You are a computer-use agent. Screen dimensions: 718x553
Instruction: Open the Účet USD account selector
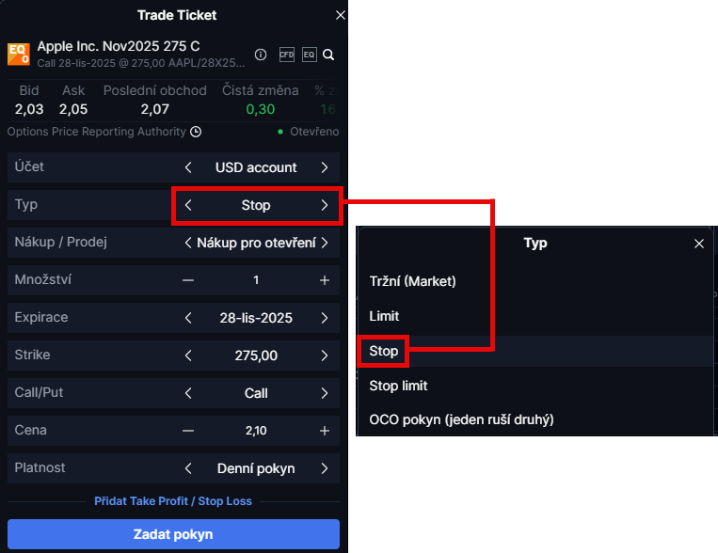256,167
